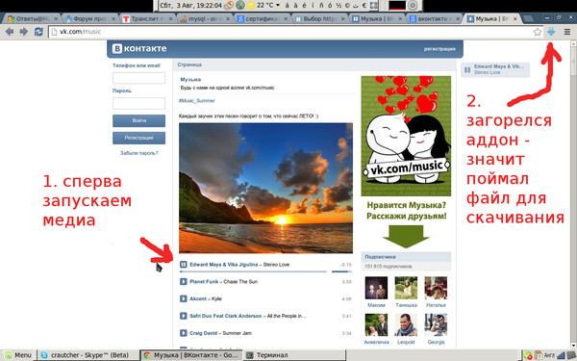Bookmark page with the star icon
This screenshot has height=361, width=577.
[538, 32]
